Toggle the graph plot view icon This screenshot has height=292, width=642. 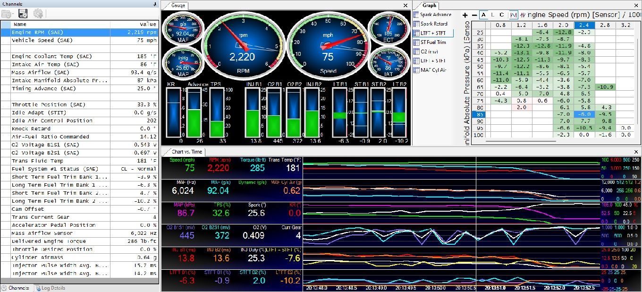[513, 15]
